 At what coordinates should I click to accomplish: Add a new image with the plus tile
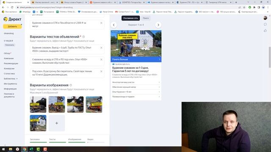57,123
